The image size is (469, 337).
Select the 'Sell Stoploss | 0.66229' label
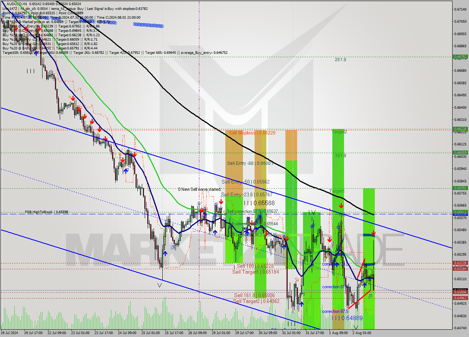pos(251,133)
